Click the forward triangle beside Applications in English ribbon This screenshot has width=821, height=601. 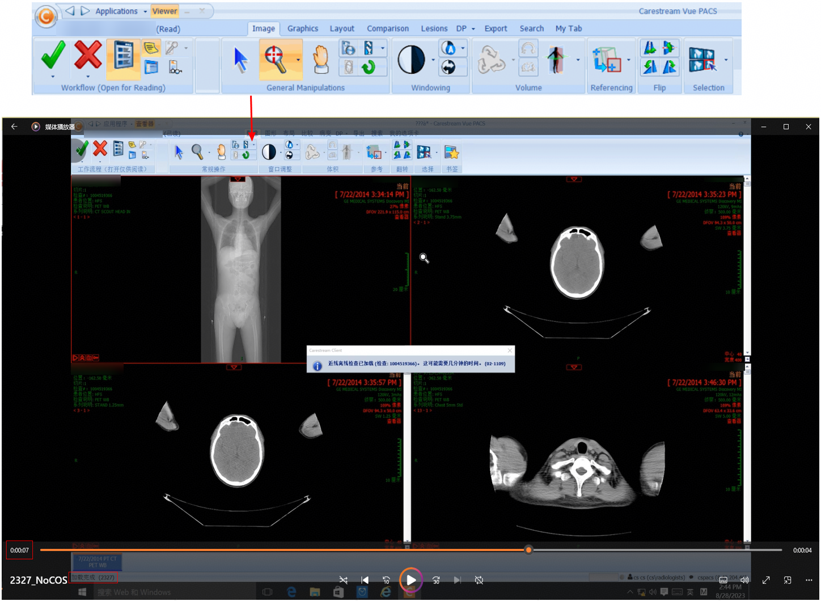(85, 11)
